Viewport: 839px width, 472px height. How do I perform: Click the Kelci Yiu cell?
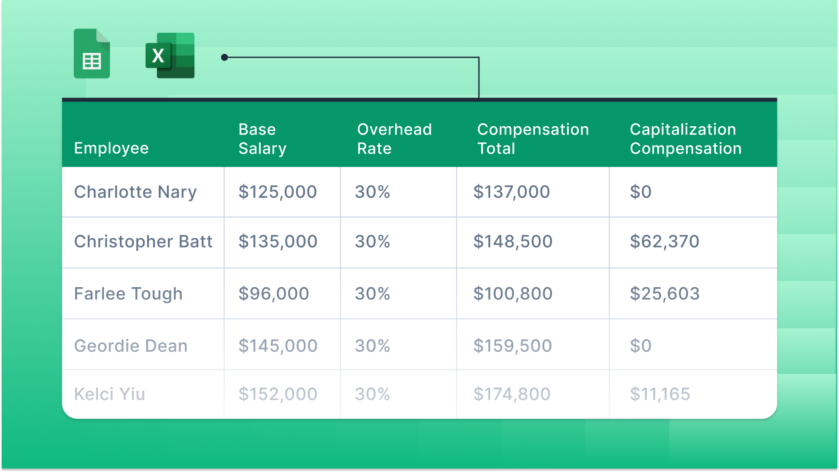coord(109,394)
